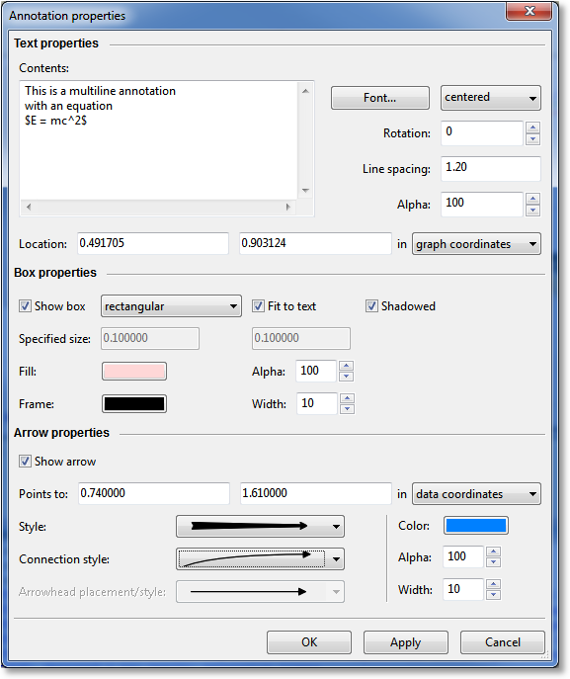Decrease arrow Width with down arrow
The image size is (570, 679).
click(x=493, y=595)
